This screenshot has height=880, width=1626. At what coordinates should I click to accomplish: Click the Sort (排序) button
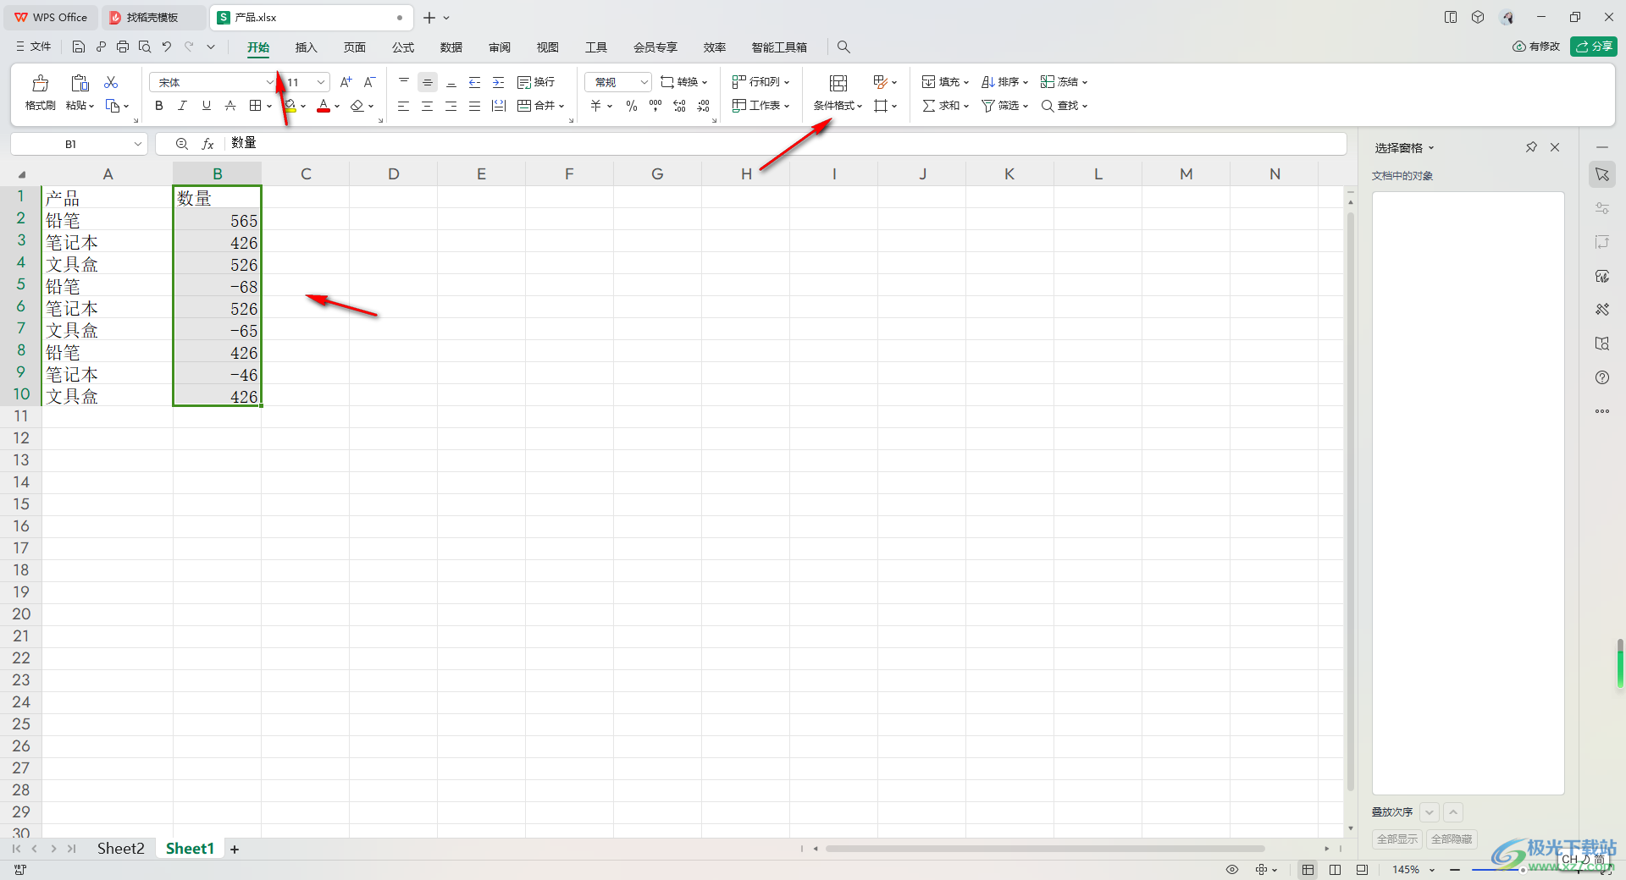1004,82
